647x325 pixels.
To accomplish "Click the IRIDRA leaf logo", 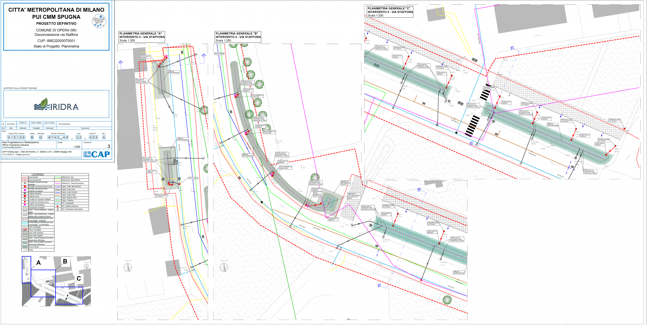I will click(44, 103).
